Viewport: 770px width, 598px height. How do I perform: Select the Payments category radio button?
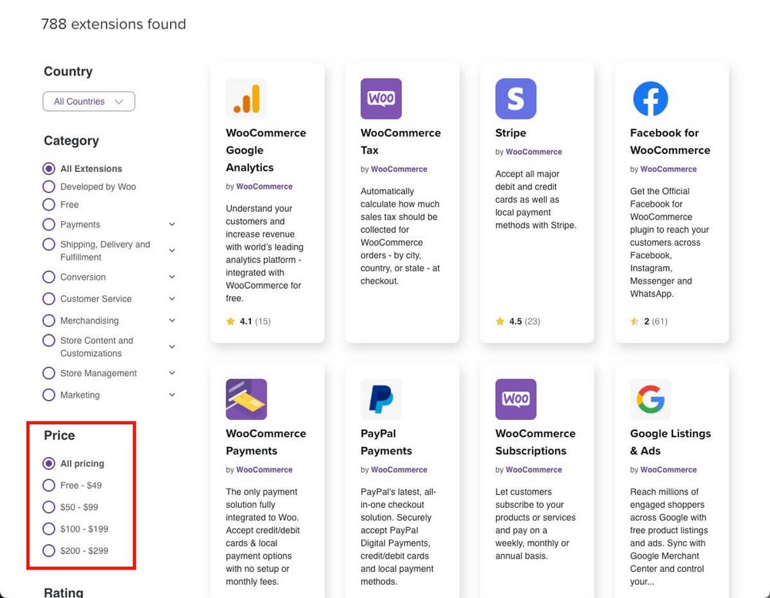point(49,224)
